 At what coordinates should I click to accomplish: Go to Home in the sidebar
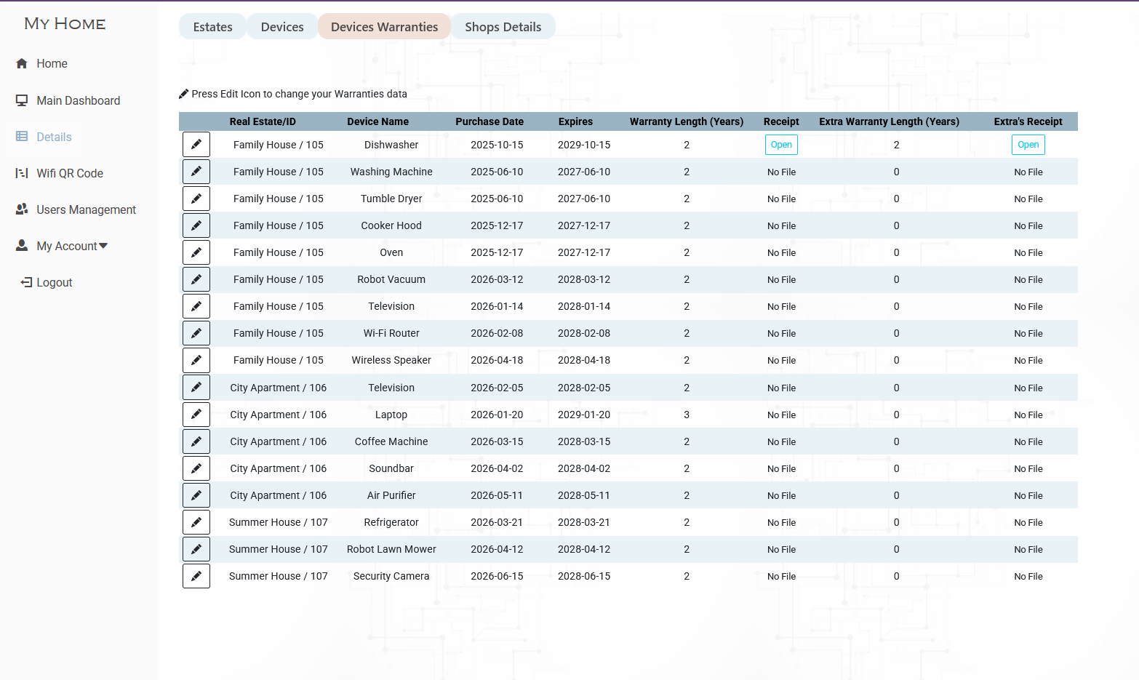52,64
